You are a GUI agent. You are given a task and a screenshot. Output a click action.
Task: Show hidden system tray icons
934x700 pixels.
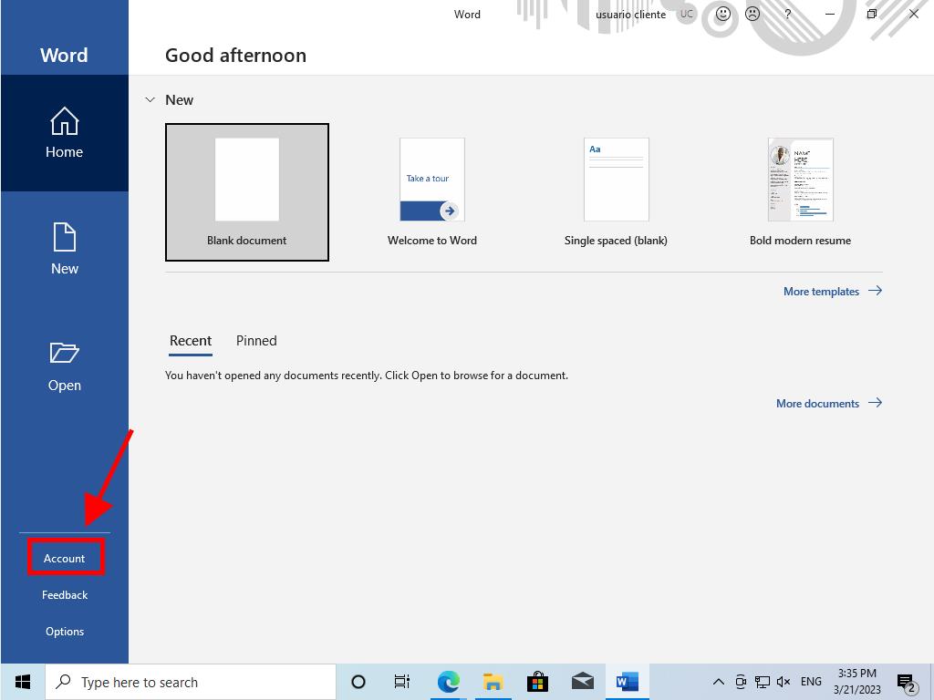[718, 682]
